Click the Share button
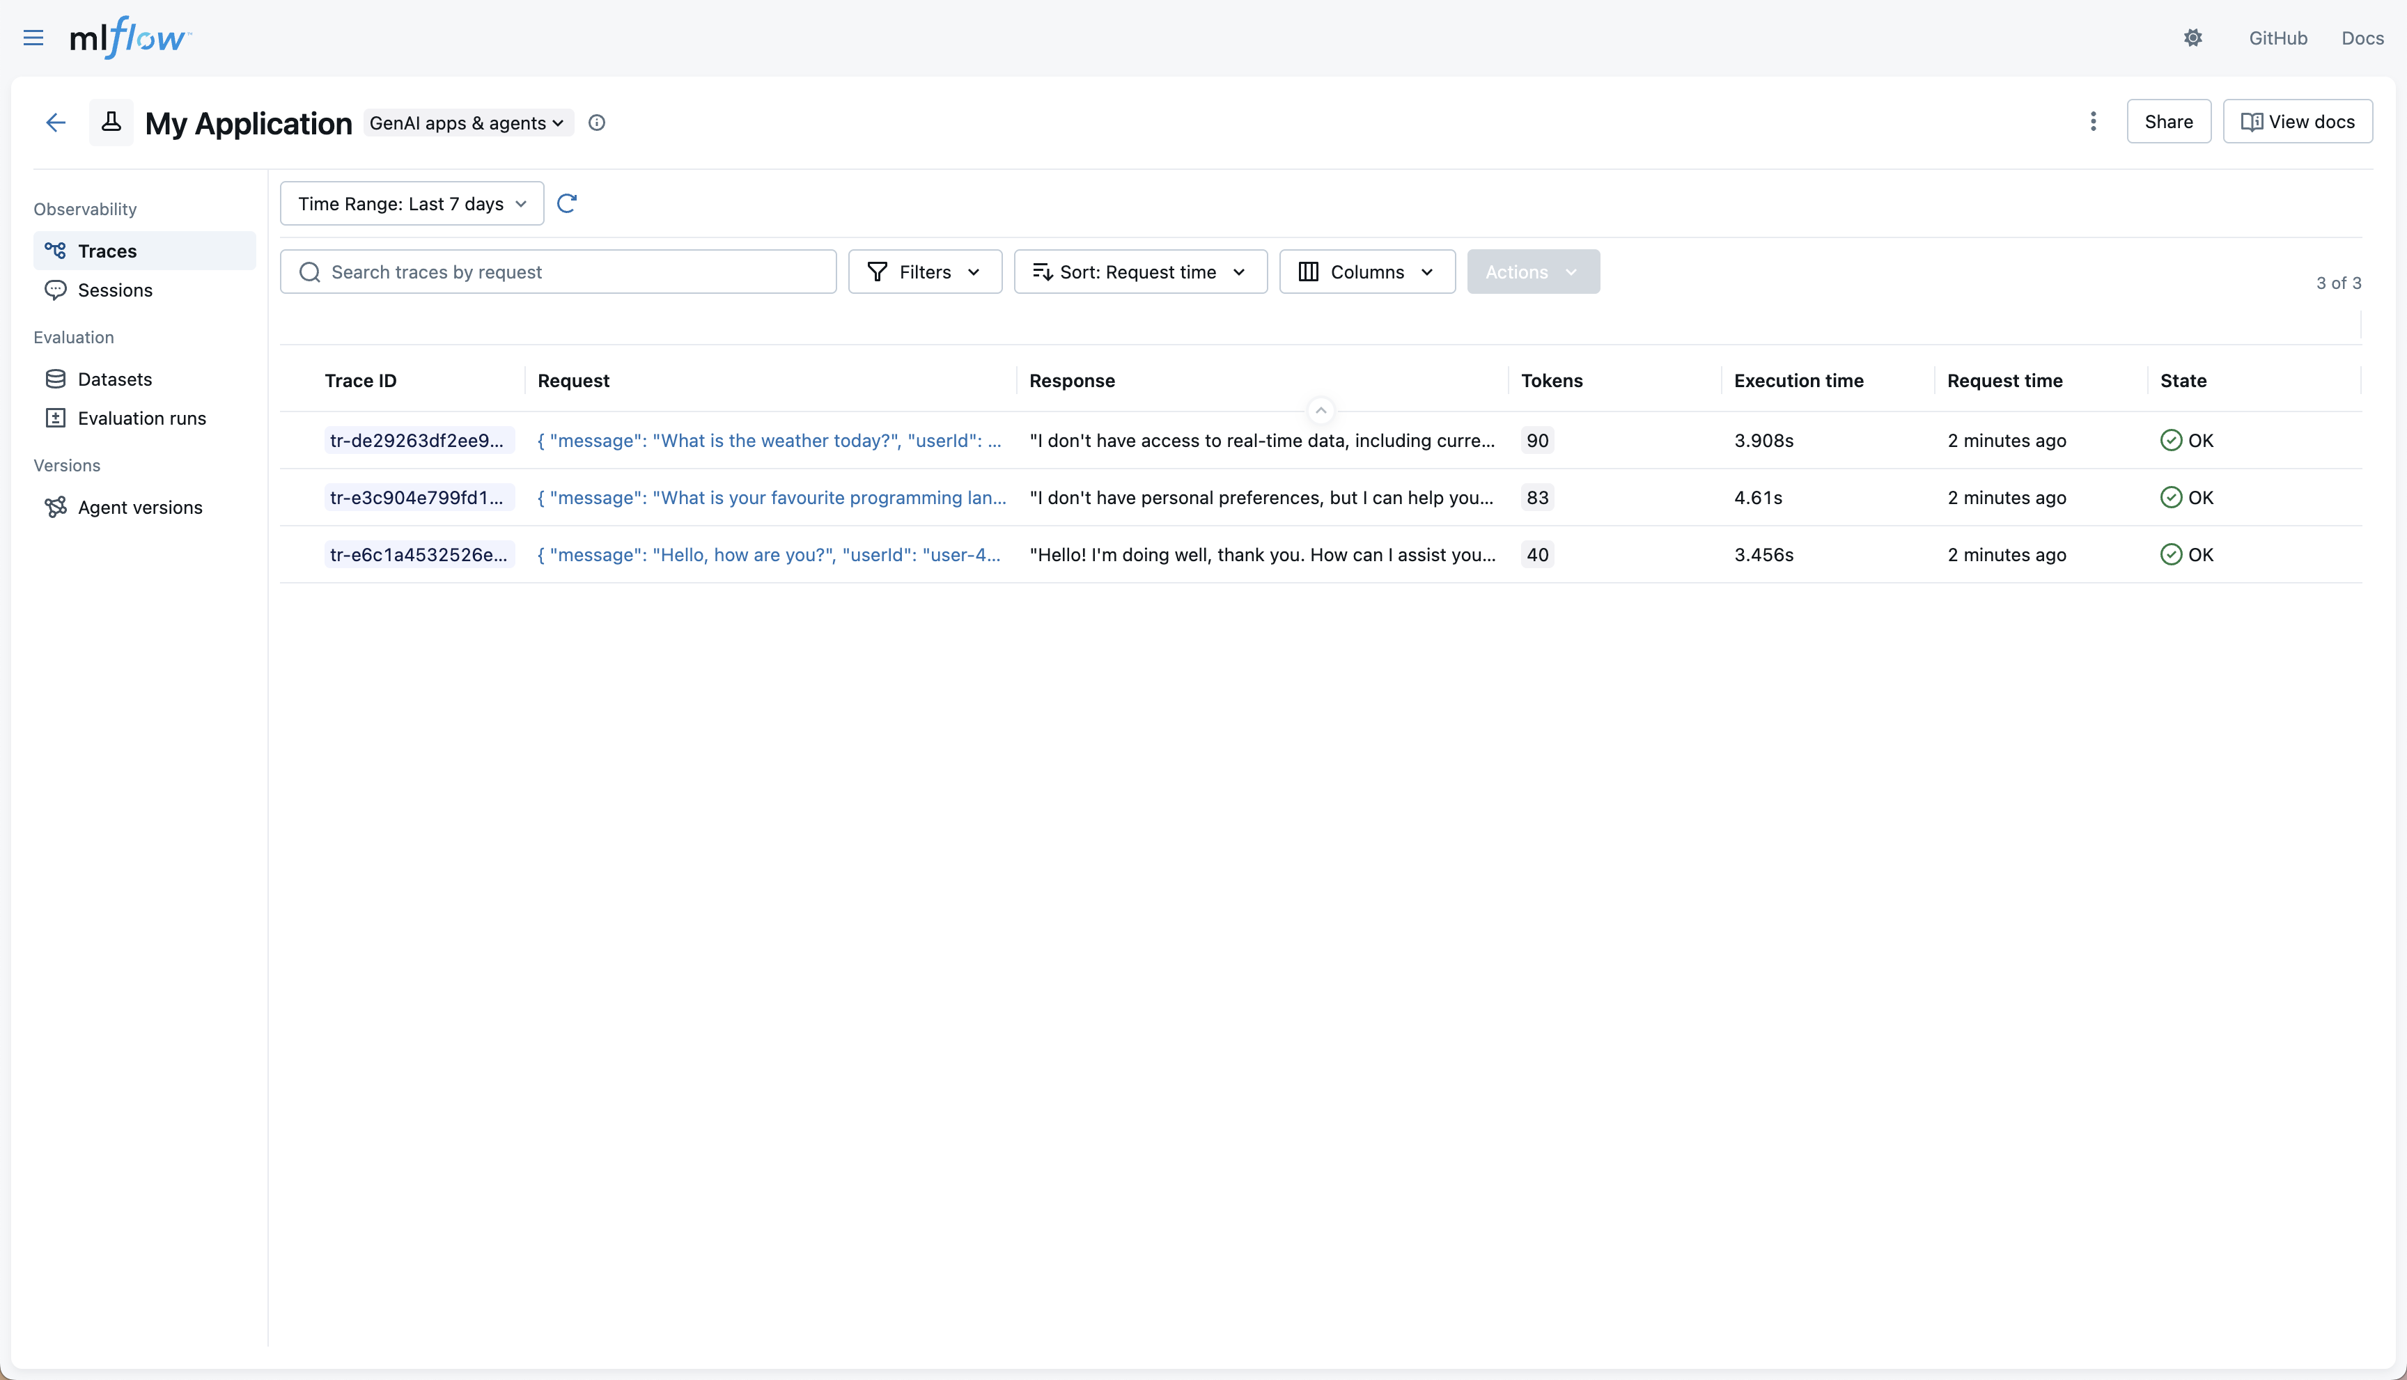The image size is (2407, 1380). 2168,121
